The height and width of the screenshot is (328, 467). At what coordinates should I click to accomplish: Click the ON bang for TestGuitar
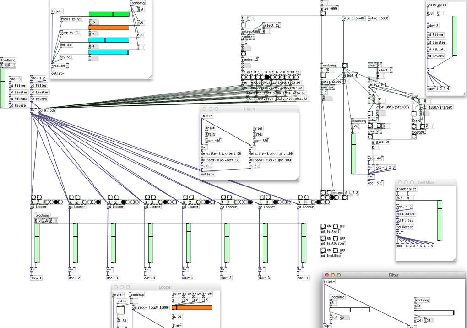(323, 239)
